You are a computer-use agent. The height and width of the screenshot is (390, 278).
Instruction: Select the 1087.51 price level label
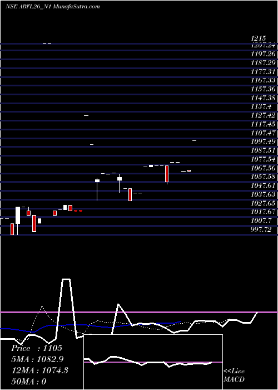[x=263, y=150]
